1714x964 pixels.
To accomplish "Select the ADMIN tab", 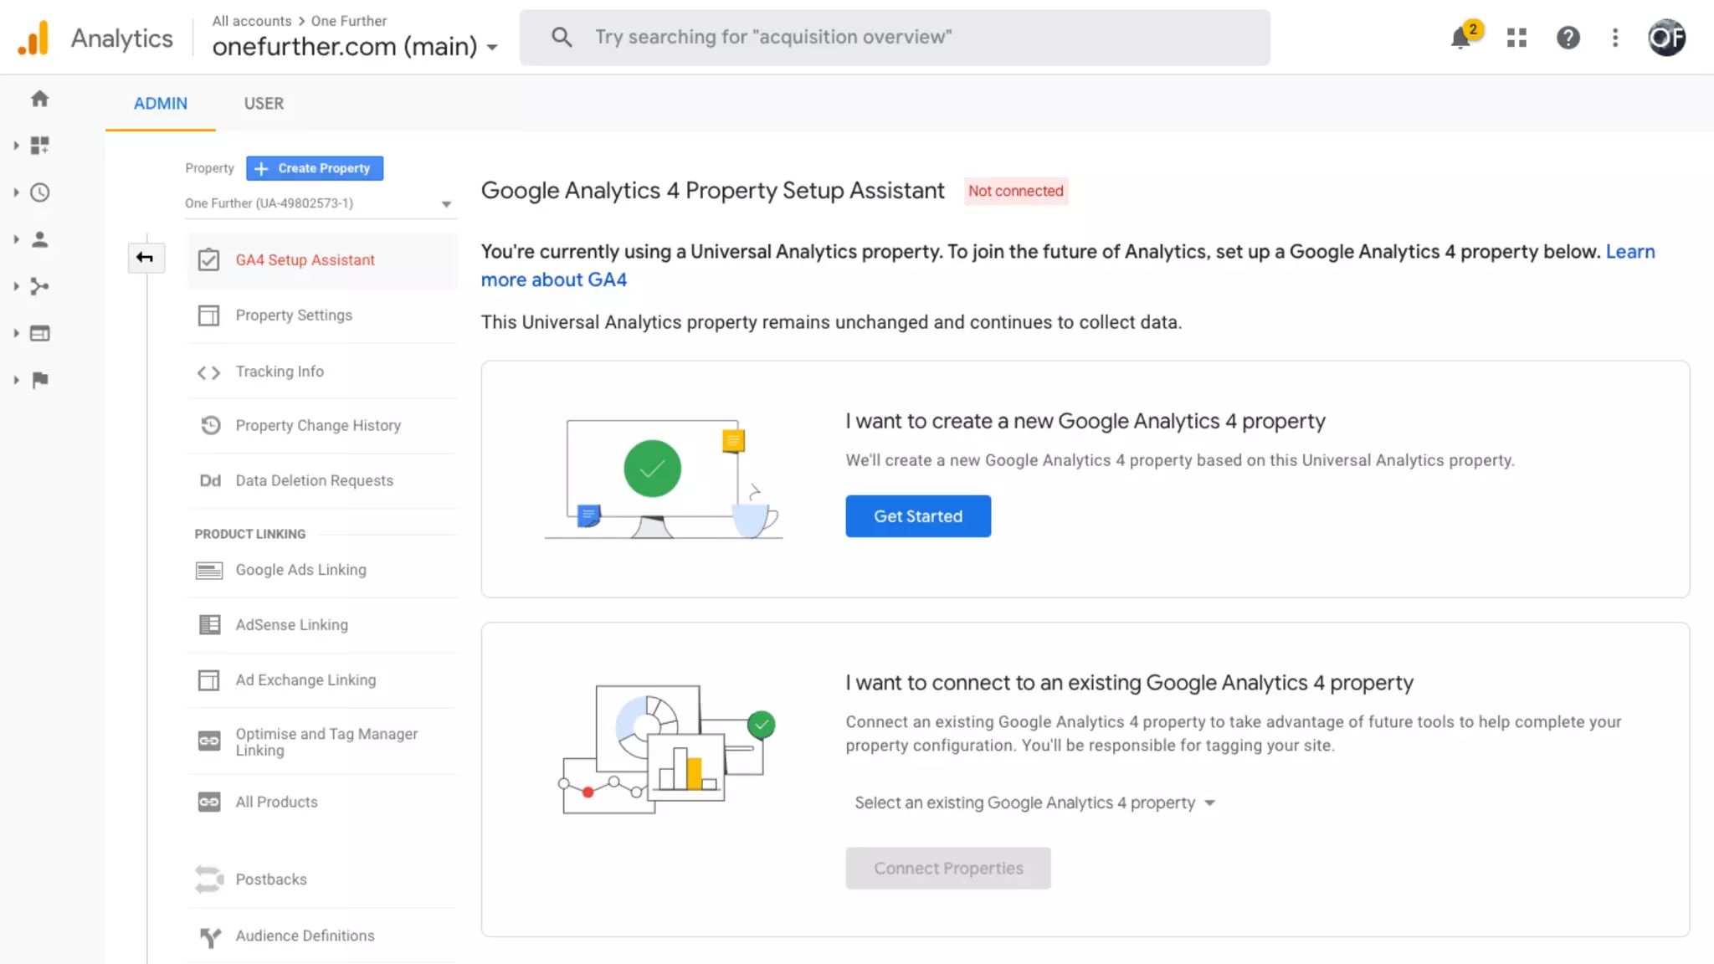I will 161,104.
